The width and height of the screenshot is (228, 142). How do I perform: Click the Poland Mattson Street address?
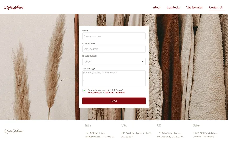pos(205,135)
